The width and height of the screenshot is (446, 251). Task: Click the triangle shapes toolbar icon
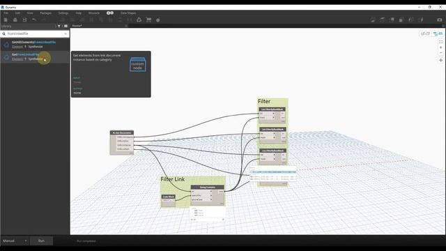[139, 20]
